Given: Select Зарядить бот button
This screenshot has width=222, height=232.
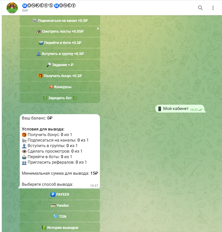Looking at the screenshot, I should click(60, 98).
